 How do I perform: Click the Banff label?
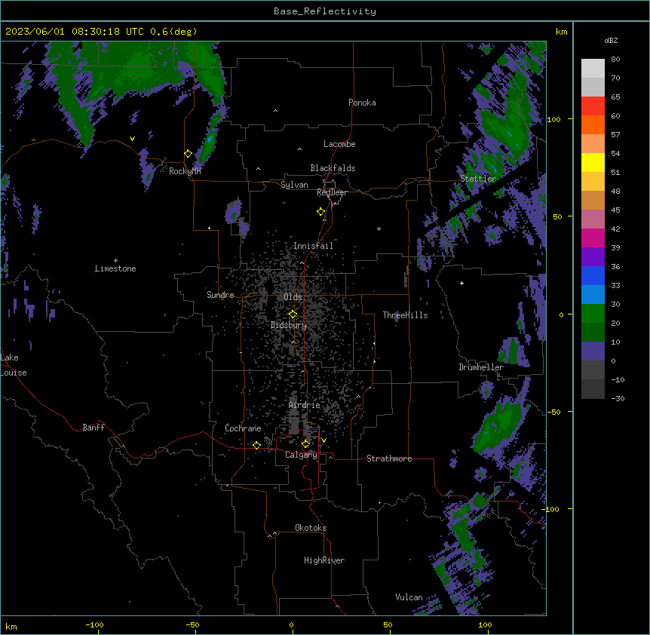[x=94, y=428]
